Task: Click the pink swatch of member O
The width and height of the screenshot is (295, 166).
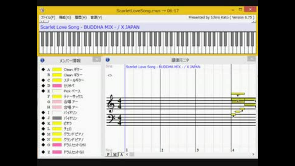Action: (57, 145)
